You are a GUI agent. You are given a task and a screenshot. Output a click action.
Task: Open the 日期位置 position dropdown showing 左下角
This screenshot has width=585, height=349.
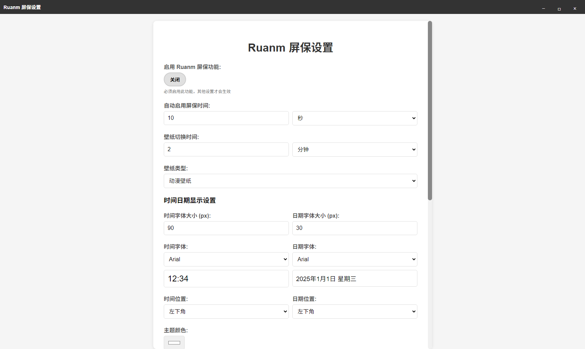coord(354,311)
